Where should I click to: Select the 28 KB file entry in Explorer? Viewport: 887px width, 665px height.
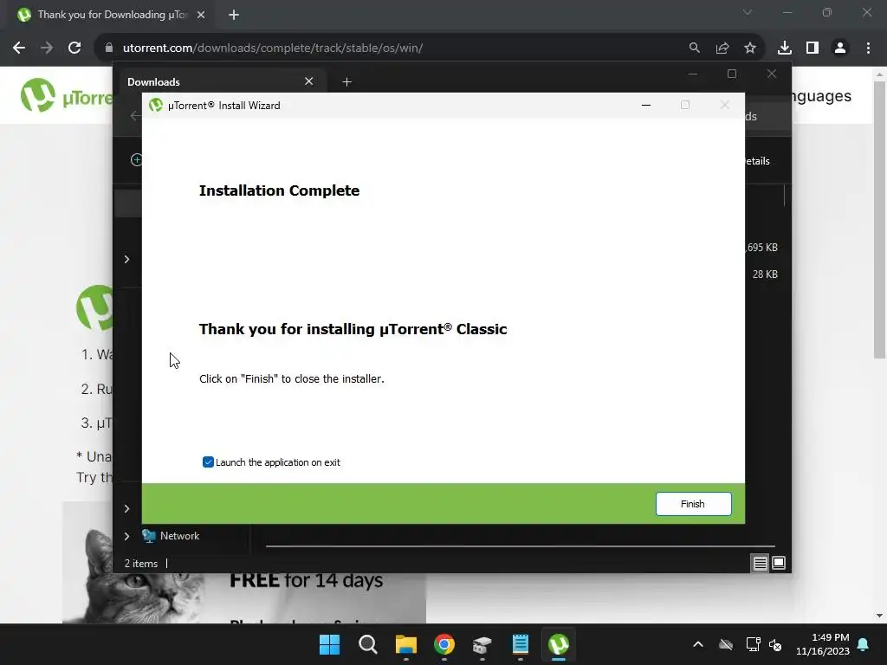coord(765,274)
